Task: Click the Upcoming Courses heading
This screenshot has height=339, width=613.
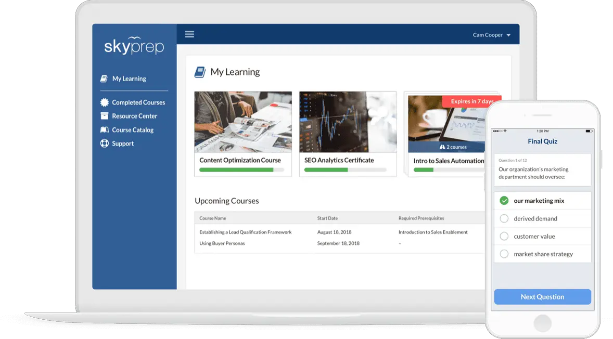Action: coord(227,201)
